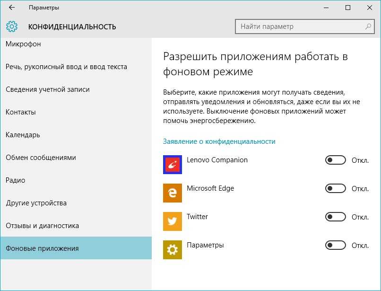
Task: Select Календарь in sidebar
Action: 76,135
